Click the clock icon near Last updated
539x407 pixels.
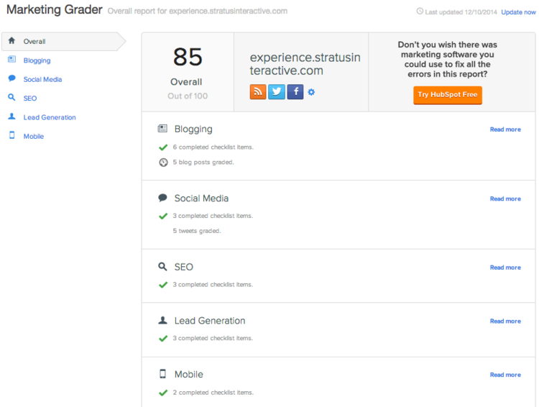pyautogui.click(x=420, y=12)
